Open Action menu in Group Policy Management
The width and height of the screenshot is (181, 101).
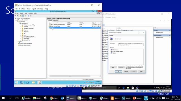[21, 13]
